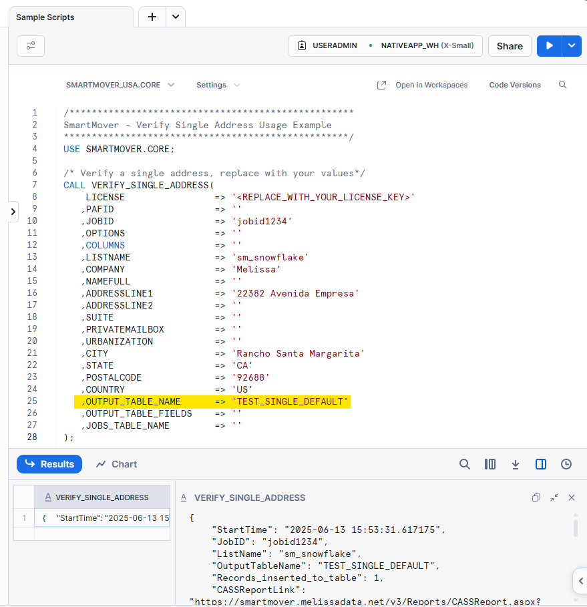Click the 'CA' state value
This screenshot has width=587, height=607.
[242, 365]
